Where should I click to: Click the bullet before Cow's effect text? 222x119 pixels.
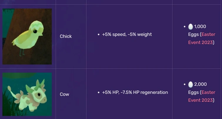tap(98, 92)
